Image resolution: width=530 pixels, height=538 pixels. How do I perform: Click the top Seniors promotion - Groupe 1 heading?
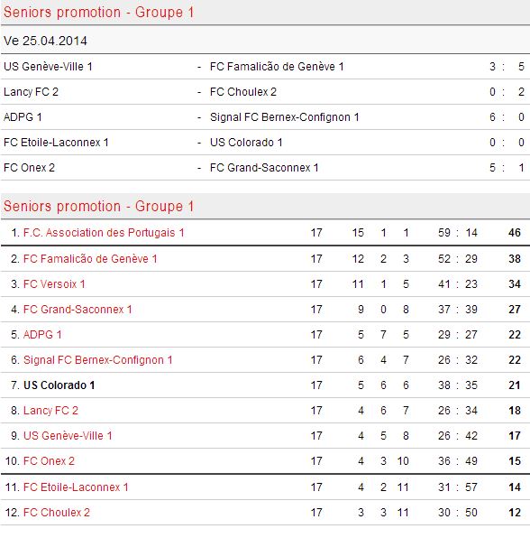(98, 13)
